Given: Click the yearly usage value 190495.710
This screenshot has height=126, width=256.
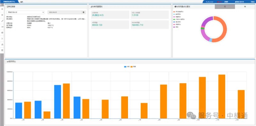Looking at the screenshot, I should point(137,25).
